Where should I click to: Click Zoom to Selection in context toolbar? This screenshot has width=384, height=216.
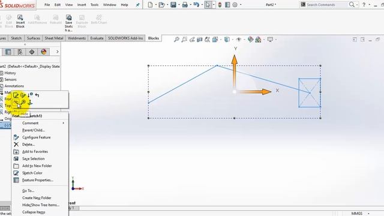pos(23,103)
